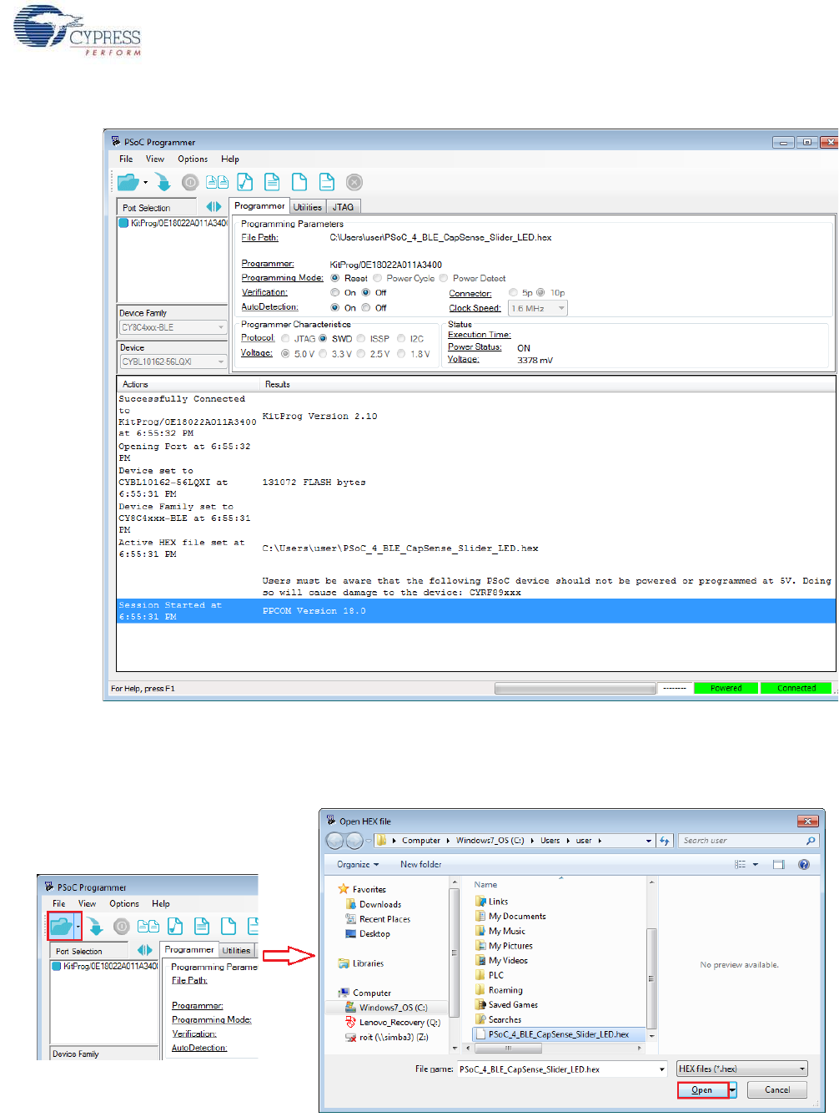Viewport: 839px width, 1117px height.
Task: Show the preview pane using its dialog toolbar icon
Action: pos(778,864)
